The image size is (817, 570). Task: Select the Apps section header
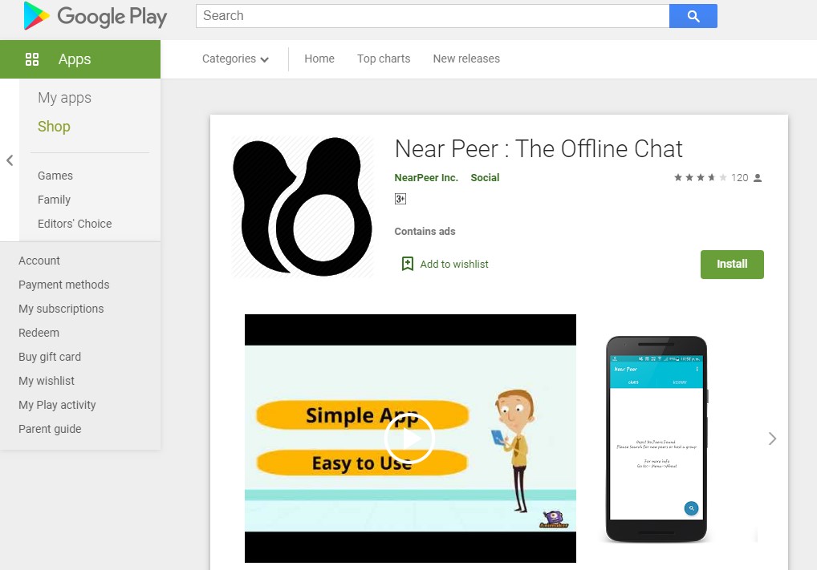click(x=80, y=59)
